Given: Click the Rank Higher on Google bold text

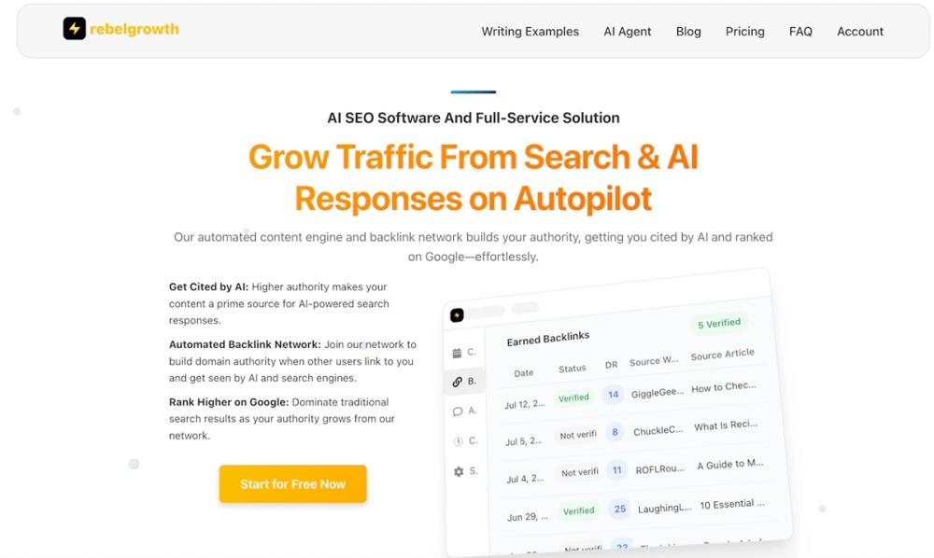Looking at the screenshot, I should tap(229, 402).
